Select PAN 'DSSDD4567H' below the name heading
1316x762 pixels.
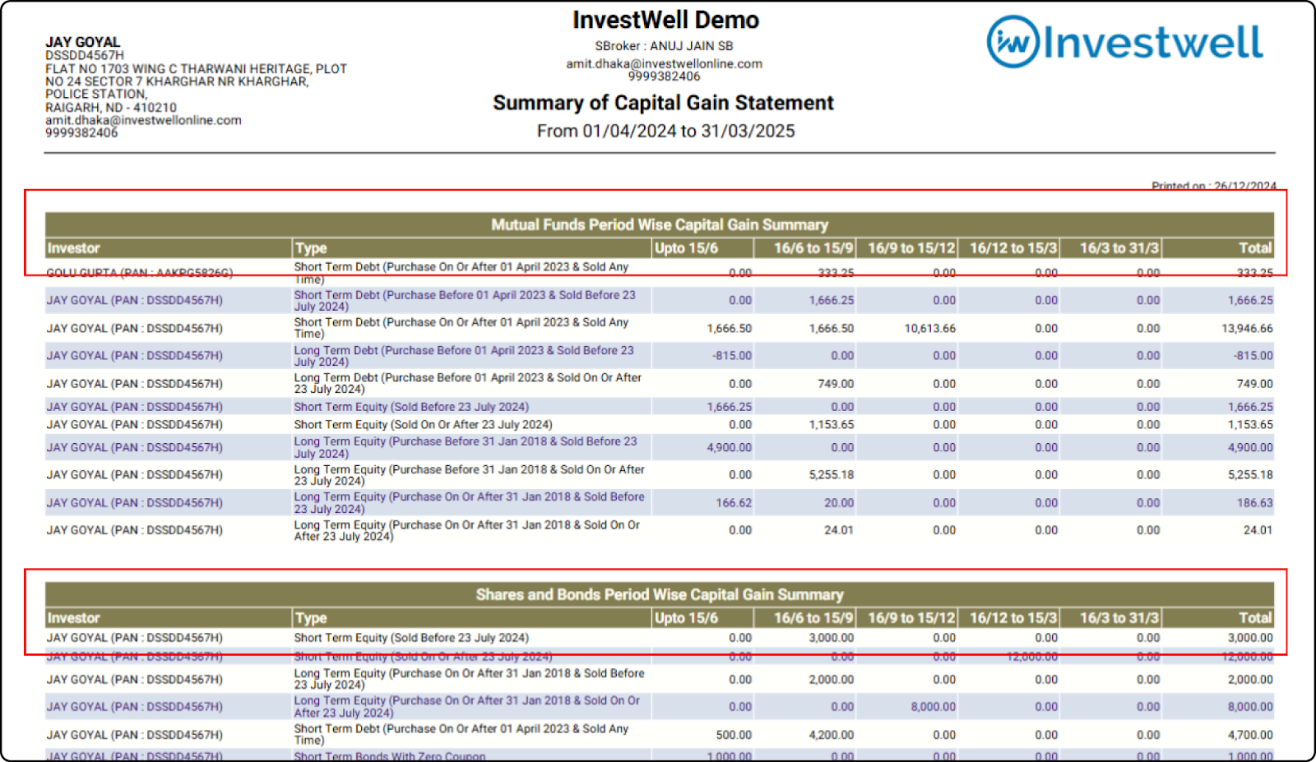(84, 55)
